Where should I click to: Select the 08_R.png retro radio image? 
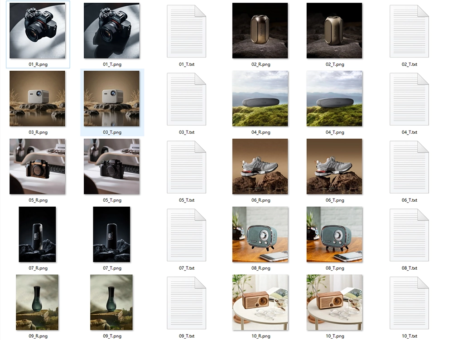pyautogui.click(x=260, y=234)
